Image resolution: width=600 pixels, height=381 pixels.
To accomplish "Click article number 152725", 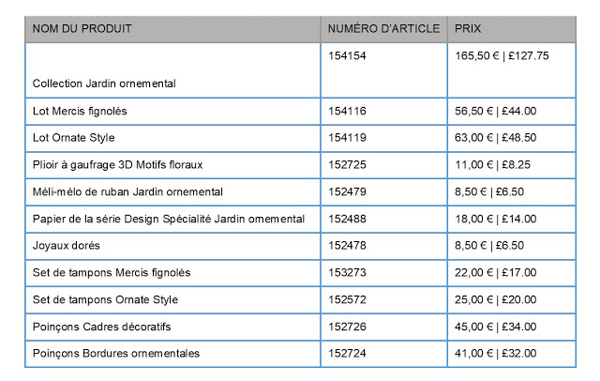I will pyautogui.click(x=348, y=164).
